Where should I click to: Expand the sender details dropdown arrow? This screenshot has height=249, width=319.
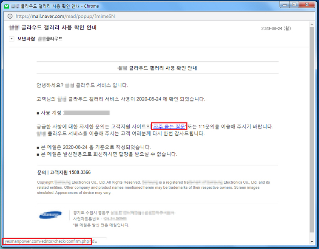point(11,39)
